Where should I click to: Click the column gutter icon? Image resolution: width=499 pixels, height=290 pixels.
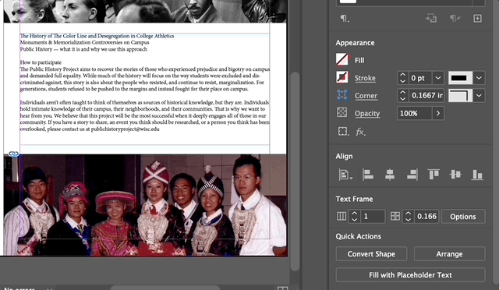pyautogui.click(x=395, y=217)
